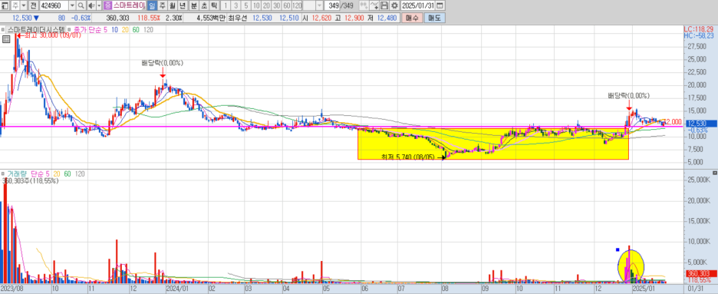This screenshot has height=294, width=718.
Task: Switch to second 초 chart period
Action: click(203, 5)
